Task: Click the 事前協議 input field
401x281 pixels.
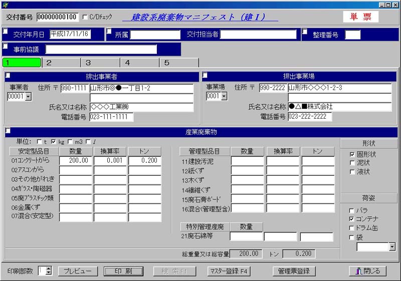Action: [101, 50]
